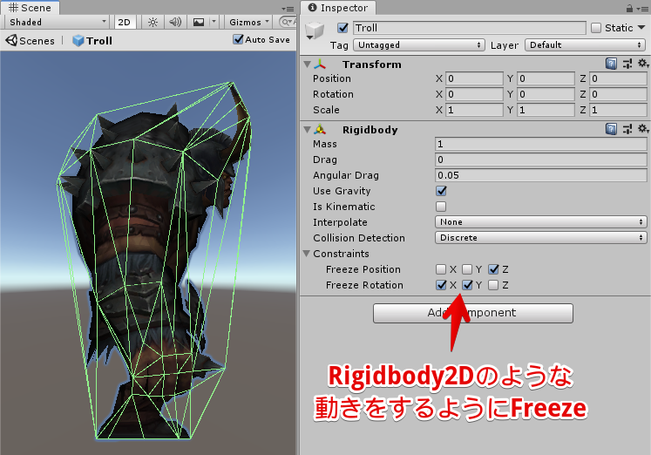Open Rigidbody preset selector icon
651x455 pixels.
[627, 129]
